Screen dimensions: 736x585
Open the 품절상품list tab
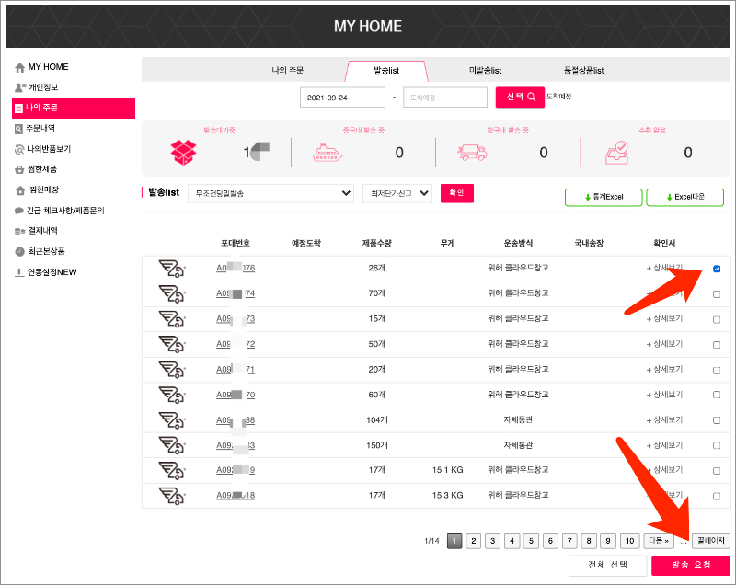click(583, 71)
